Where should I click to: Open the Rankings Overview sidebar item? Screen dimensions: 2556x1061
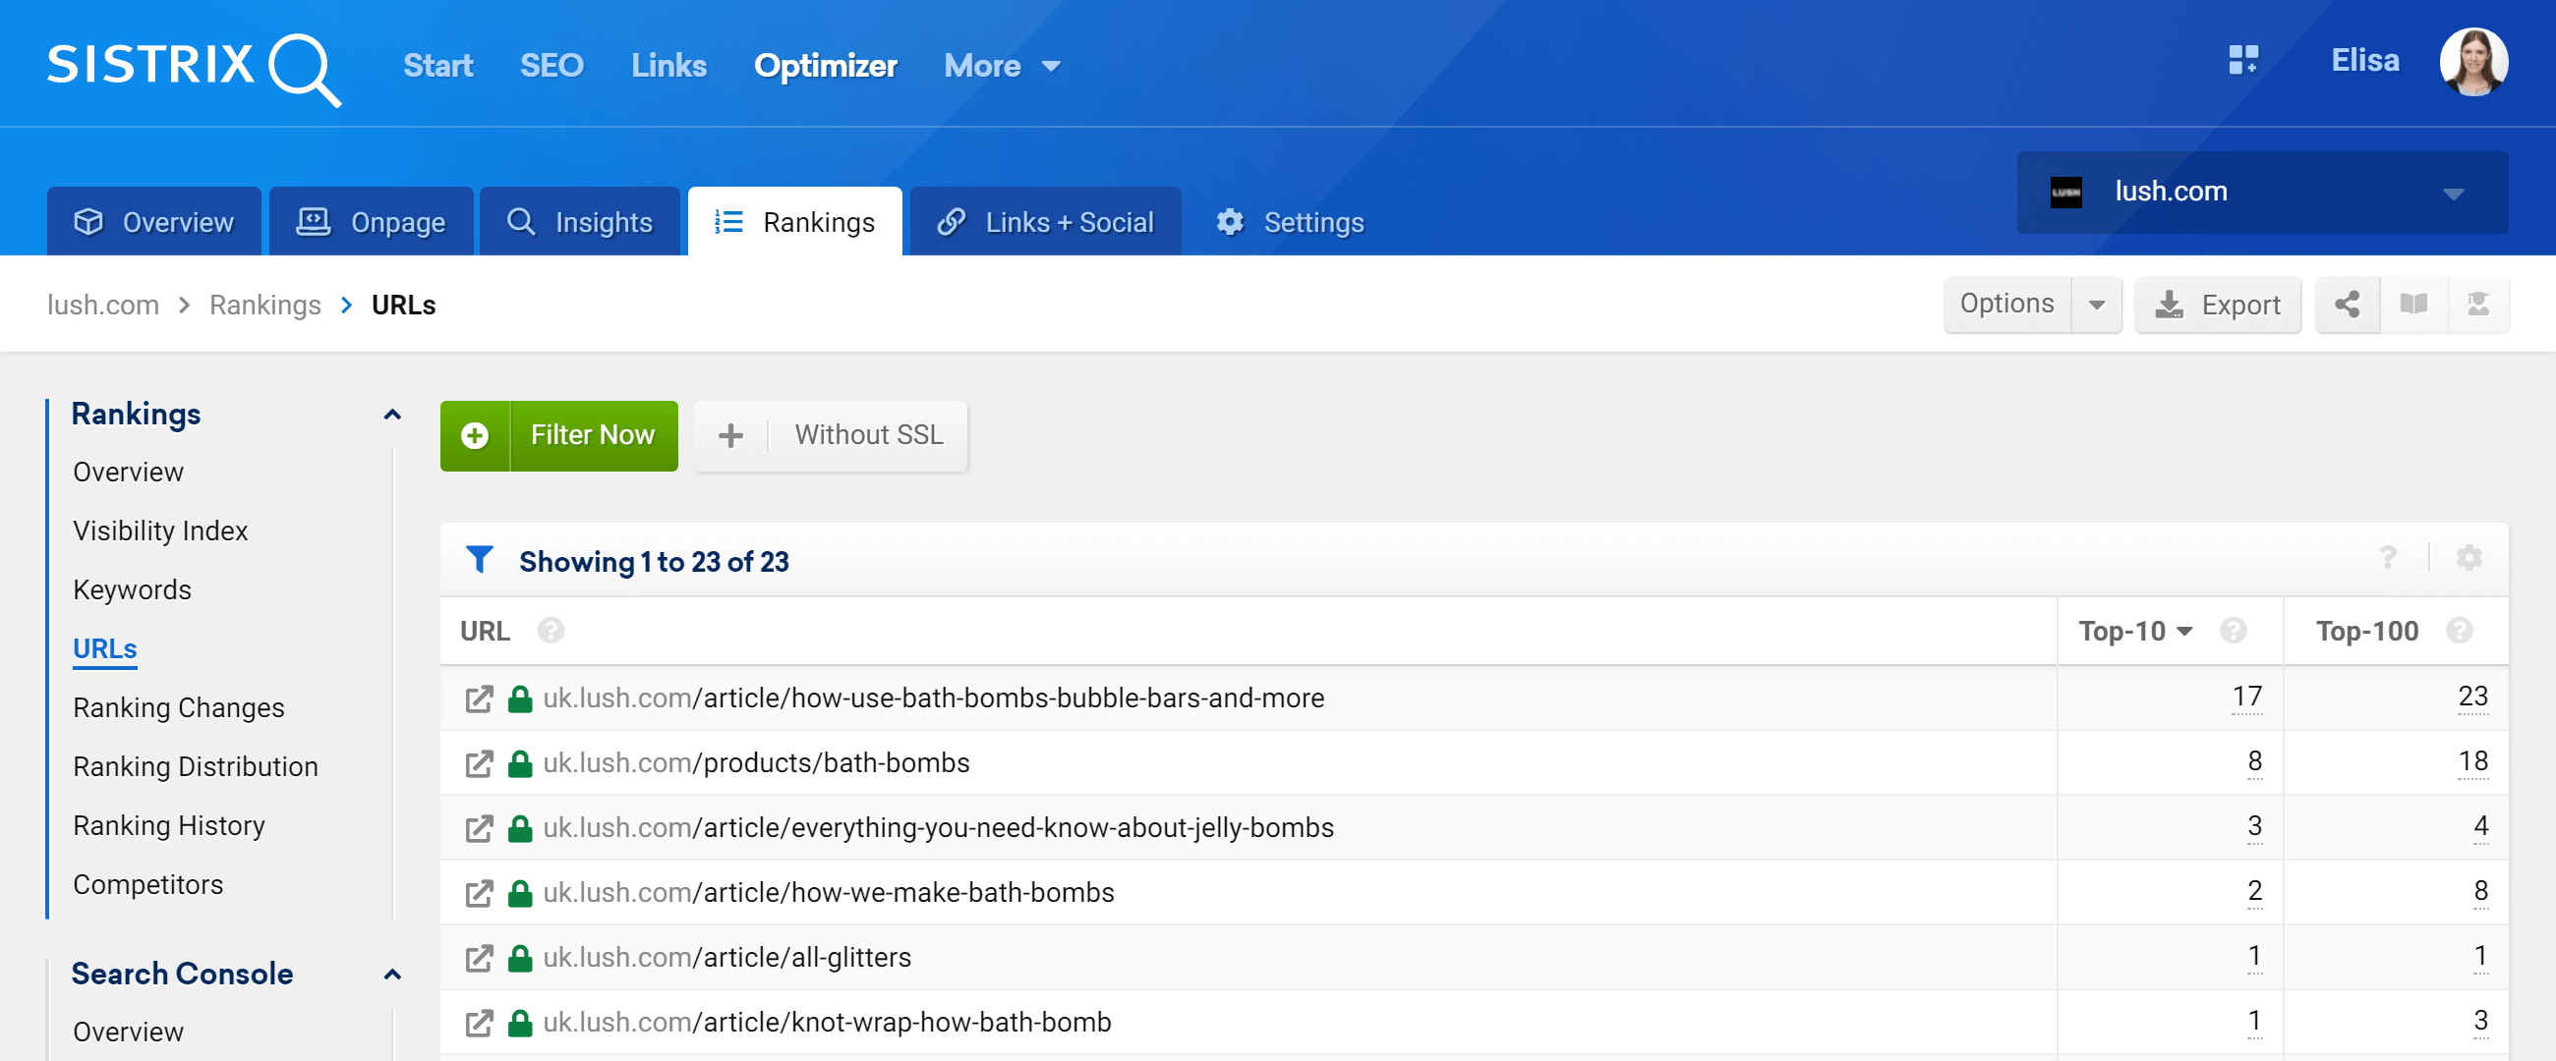click(128, 472)
